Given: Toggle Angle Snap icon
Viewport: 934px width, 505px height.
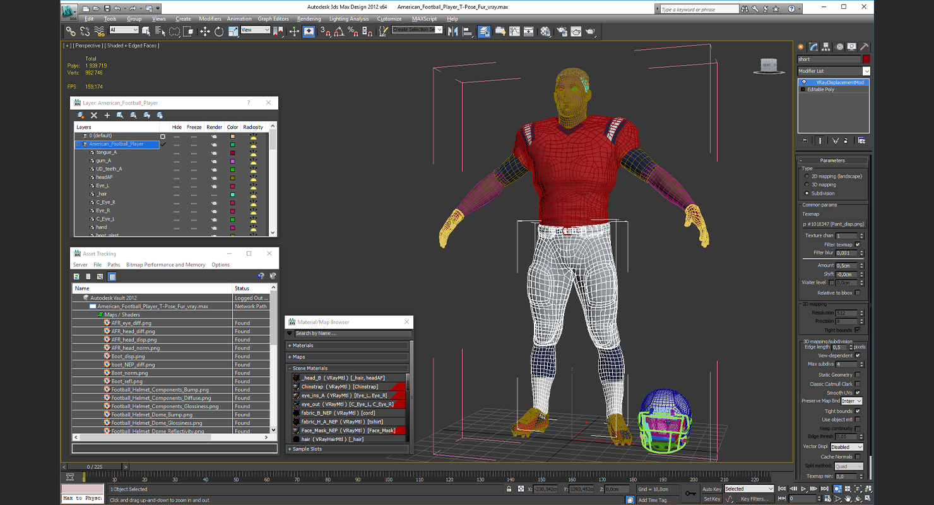Looking at the screenshot, I should point(339,31).
